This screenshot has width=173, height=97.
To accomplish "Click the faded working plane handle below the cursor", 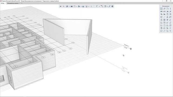I will coord(128,72).
